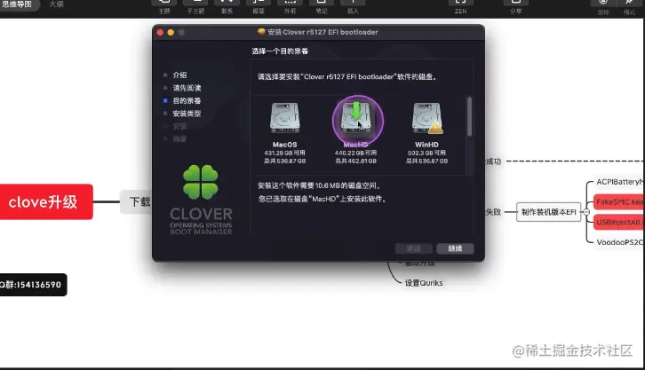
Task: Select the red FakeSMC.kext node
Action: [x=619, y=202]
